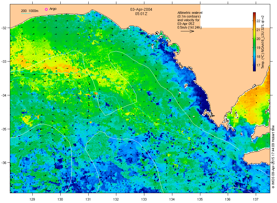Click the 'Argo' legend label
Screen dimensions: 277x203
53,9
